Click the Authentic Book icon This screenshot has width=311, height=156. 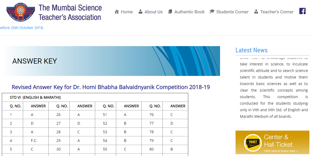pos(170,12)
